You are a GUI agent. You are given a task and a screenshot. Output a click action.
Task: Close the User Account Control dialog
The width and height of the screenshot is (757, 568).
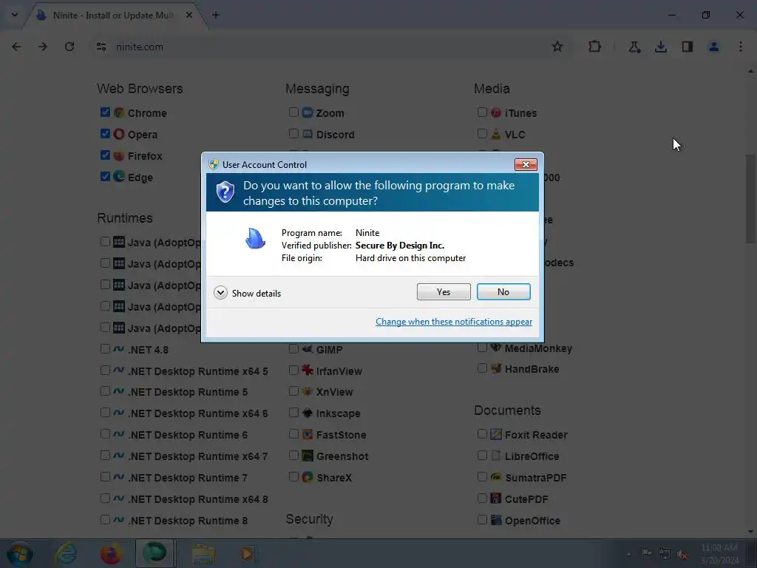(526, 165)
